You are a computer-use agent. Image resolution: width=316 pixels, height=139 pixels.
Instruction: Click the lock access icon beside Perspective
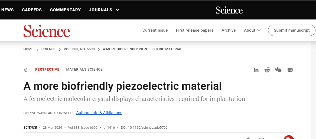26,70
